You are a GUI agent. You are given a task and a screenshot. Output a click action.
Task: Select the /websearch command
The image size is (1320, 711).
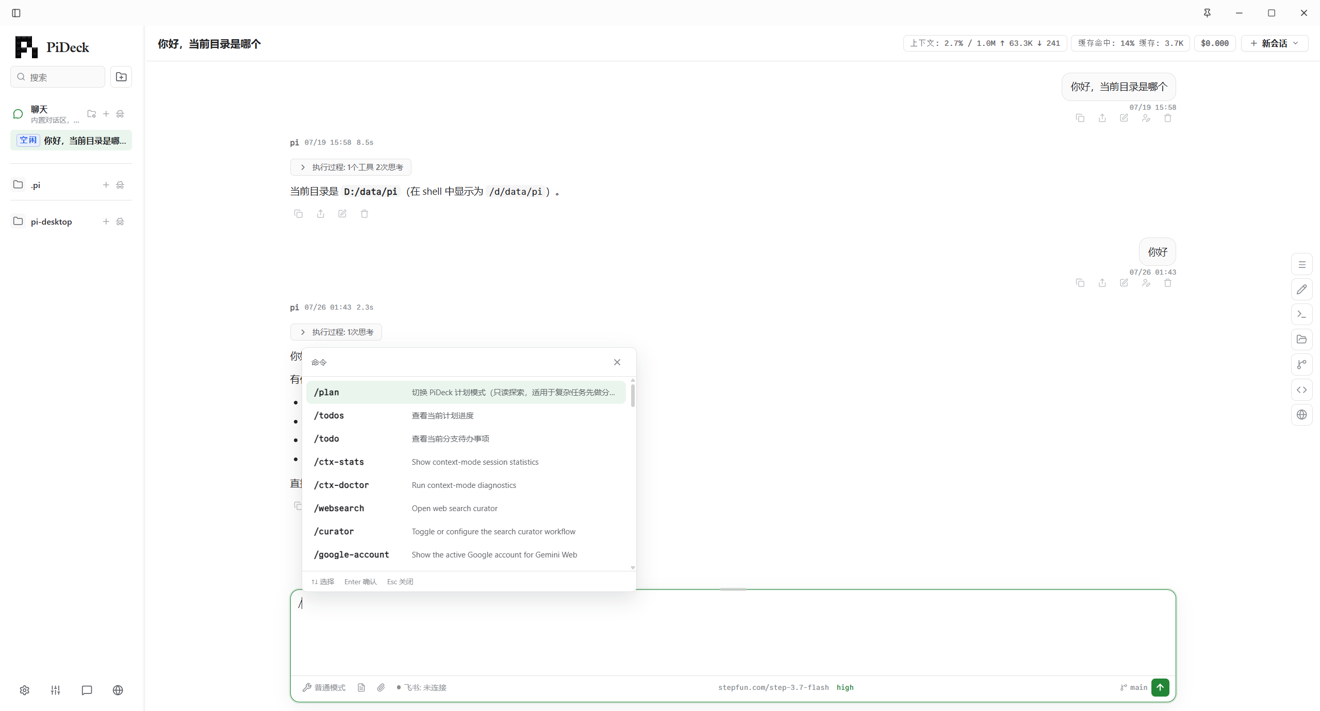(466, 509)
